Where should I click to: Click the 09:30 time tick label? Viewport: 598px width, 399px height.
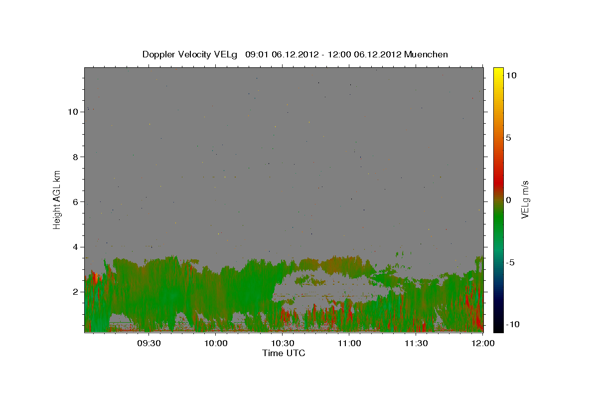click(x=149, y=343)
